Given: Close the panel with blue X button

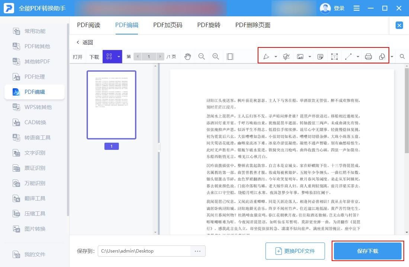Looking at the screenshot, I should click(399, 25).
